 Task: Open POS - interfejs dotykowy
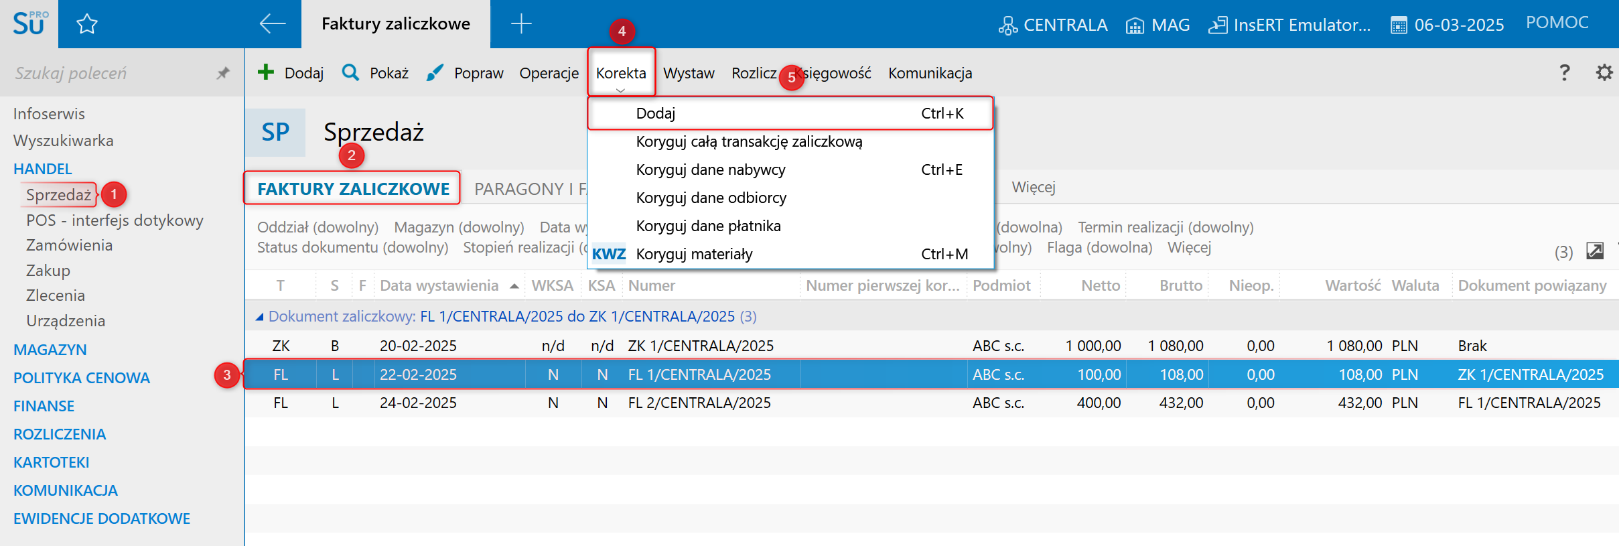coord(115,220)
